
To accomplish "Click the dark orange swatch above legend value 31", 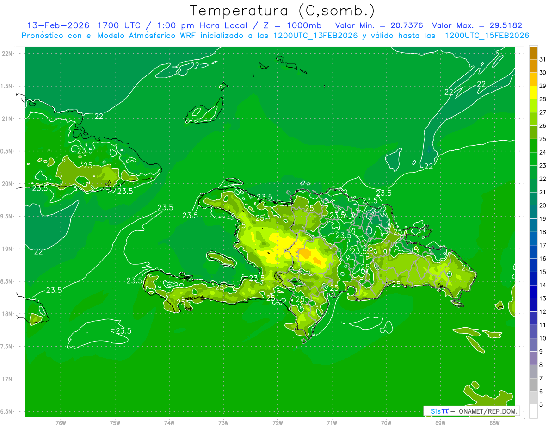I will 533,53.
